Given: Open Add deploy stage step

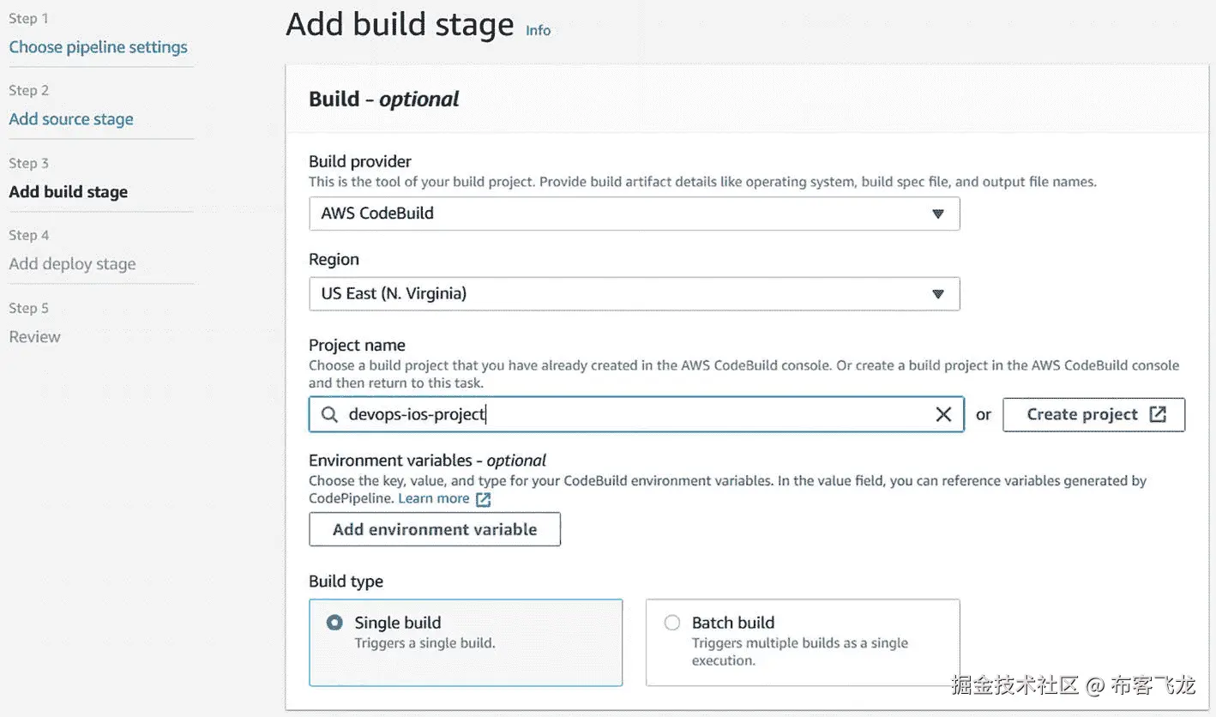Looking at the screenshot, I should tap(72, 264).
